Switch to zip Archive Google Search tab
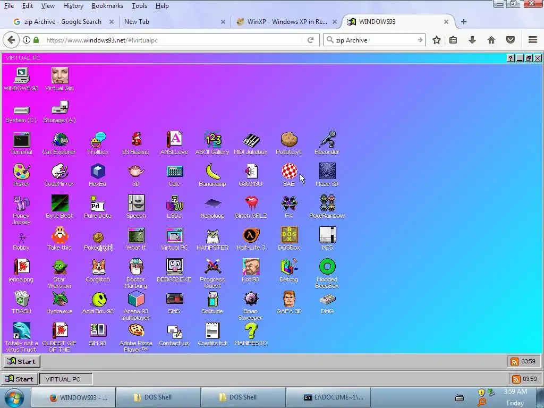544x408 pixels. coord(64,21)
